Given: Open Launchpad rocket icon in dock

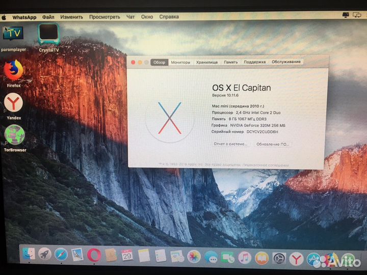Looking at the screenshot, I should [45, 254].
